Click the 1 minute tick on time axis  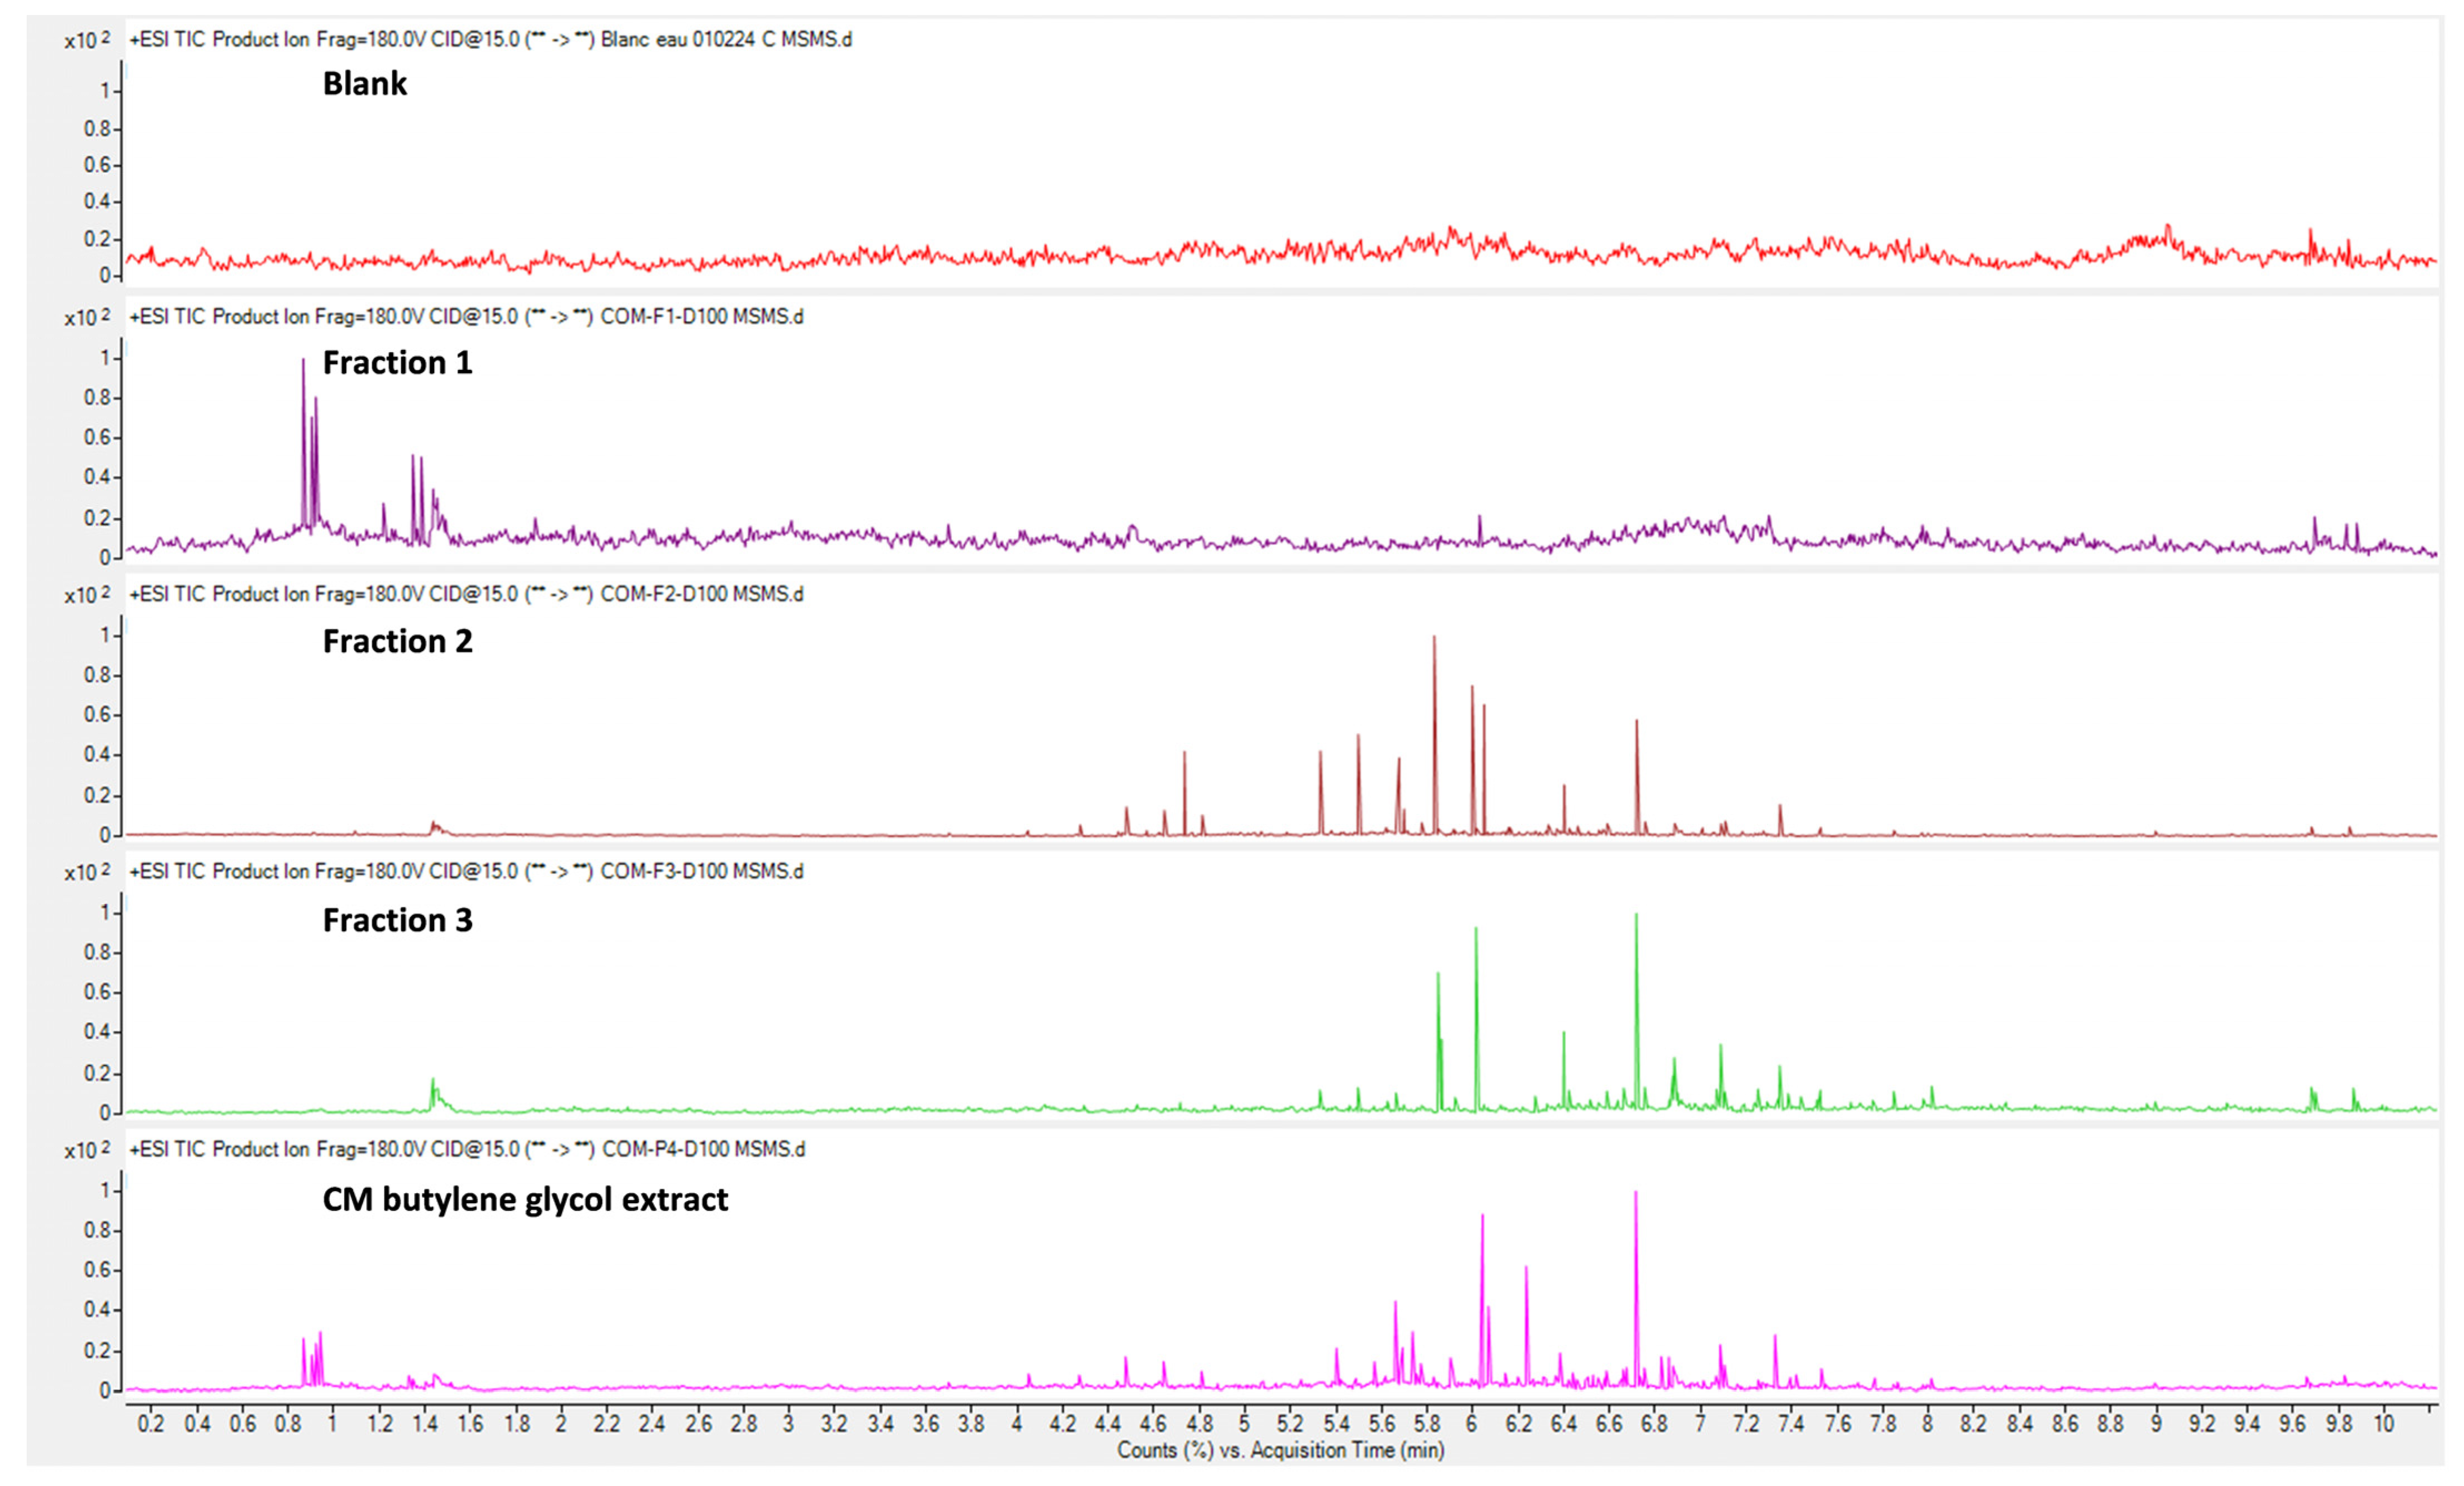click(333, 1424)
